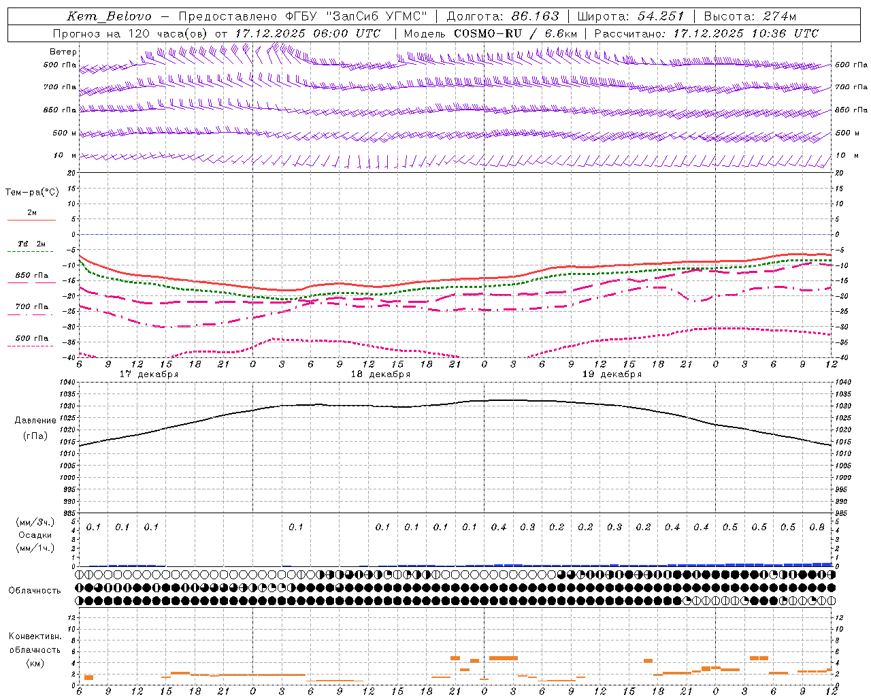871x697 pixels.
Task: Click the "Конвективн." convective cloud label
Action: (x=35, y=636)
